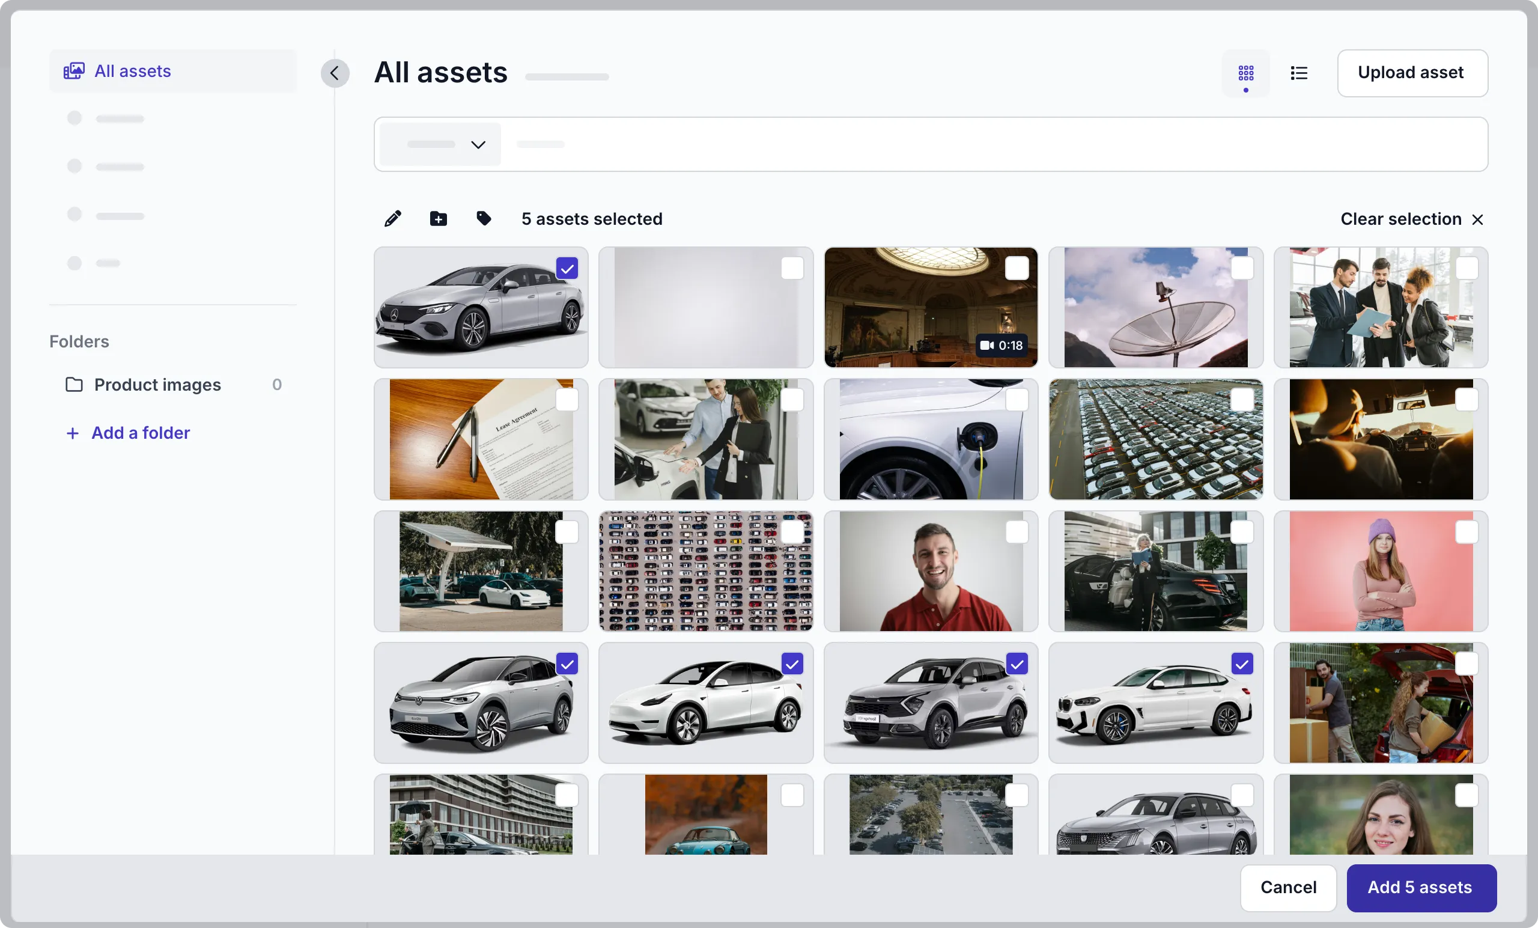Select All assets in sidebar

point(173,71)
